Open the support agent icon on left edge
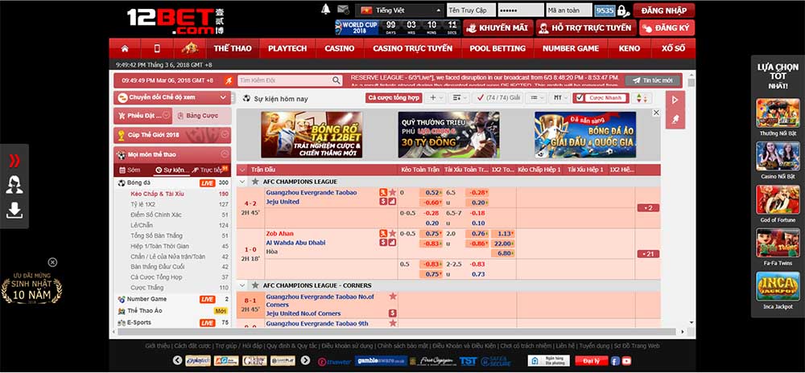Image resolution: width=805 pixels, height=373 pixels. point(14,184)
